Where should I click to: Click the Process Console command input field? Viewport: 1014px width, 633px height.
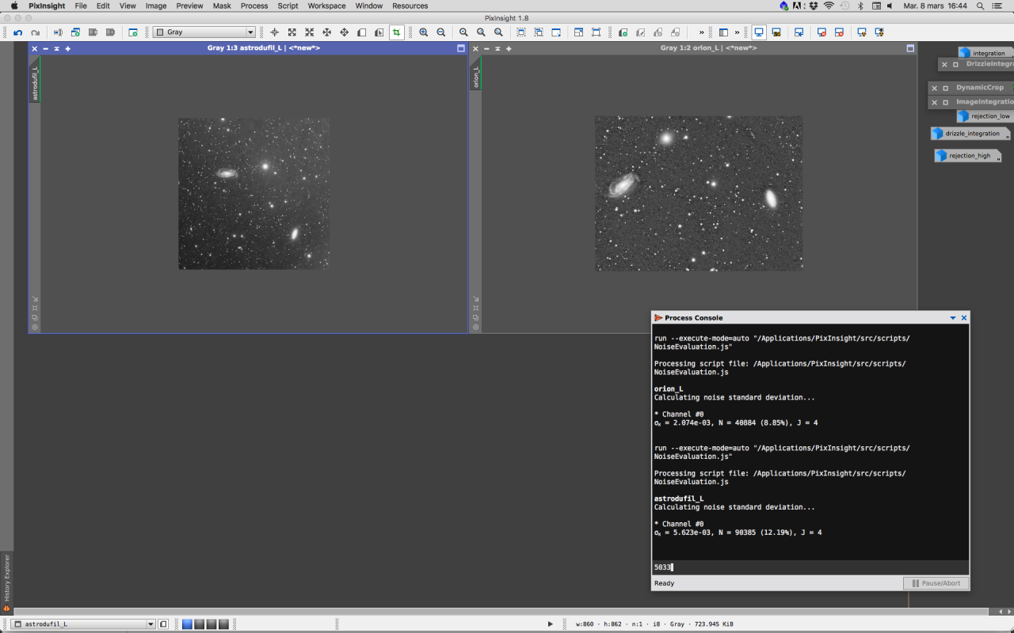[808, 567]
